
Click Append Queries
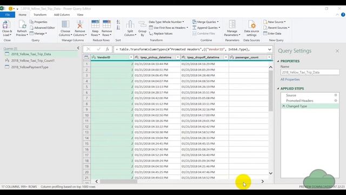[x=206, y=28]
